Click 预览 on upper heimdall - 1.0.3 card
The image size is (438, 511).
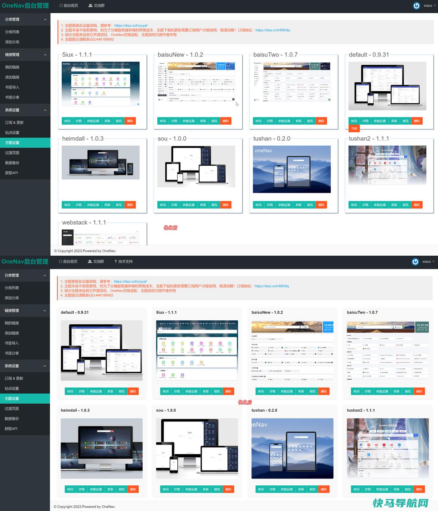click(x=119, y=205)
